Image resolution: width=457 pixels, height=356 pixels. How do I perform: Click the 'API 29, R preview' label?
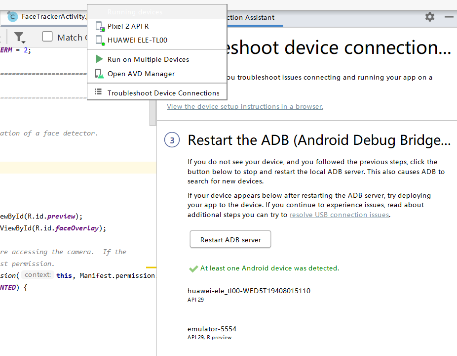coord(209,337)
